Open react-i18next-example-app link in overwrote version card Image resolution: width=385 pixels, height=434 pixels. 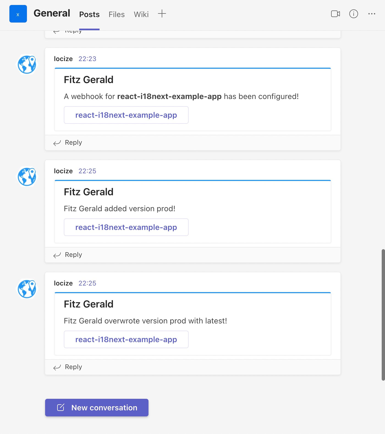point(126,339)
